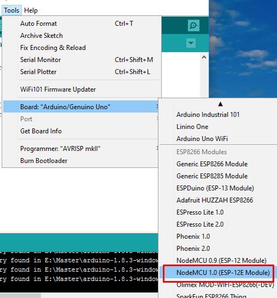Viewport: 277px width, 298px height.
Task: Expand Board: "Arduino/Genuino Uno" submenu
Action: pos(81,106)
